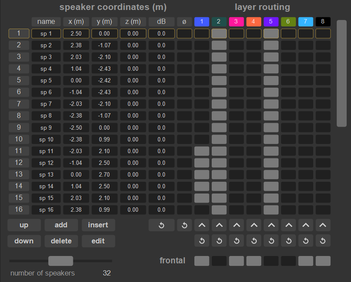Click the up chevron under layer 3 column
The width and height of the screenshot is (351, 282).
[236, 225]
